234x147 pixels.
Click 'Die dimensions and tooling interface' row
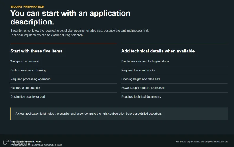coord(174,61)
